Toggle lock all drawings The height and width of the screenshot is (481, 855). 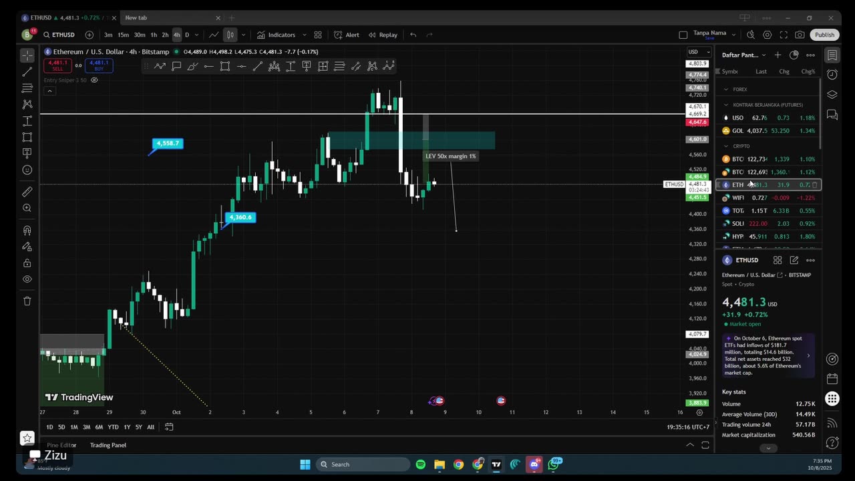click(x=27, y=263)
